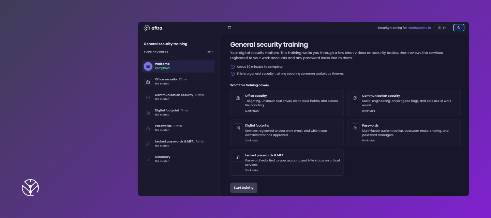
Task: Click 'What this training covers' subheading
Action: click(250, 85)
